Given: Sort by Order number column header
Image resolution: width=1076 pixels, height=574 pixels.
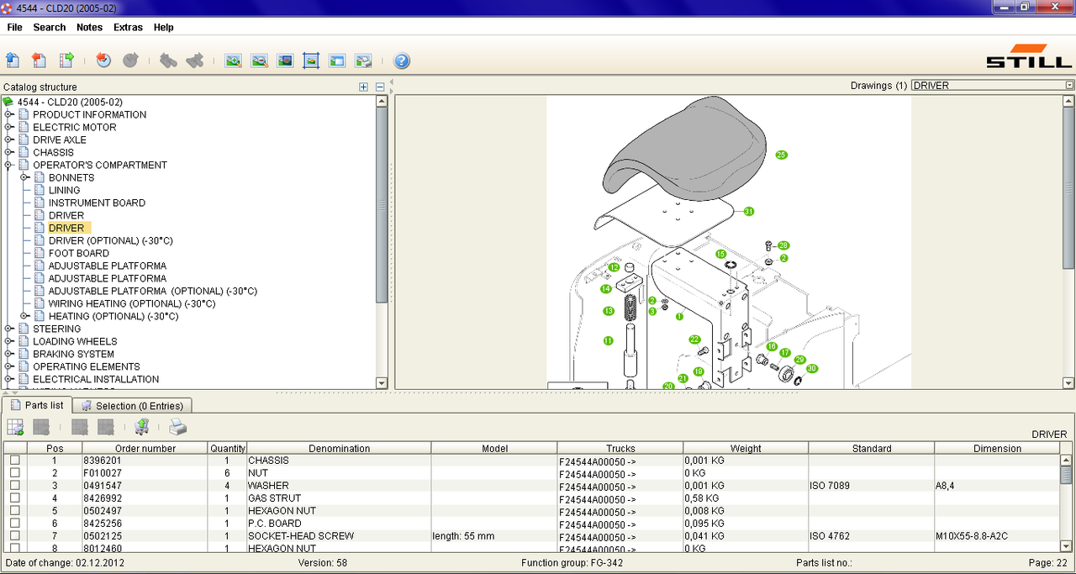Looking at the screenshot, I should point(145,449).
